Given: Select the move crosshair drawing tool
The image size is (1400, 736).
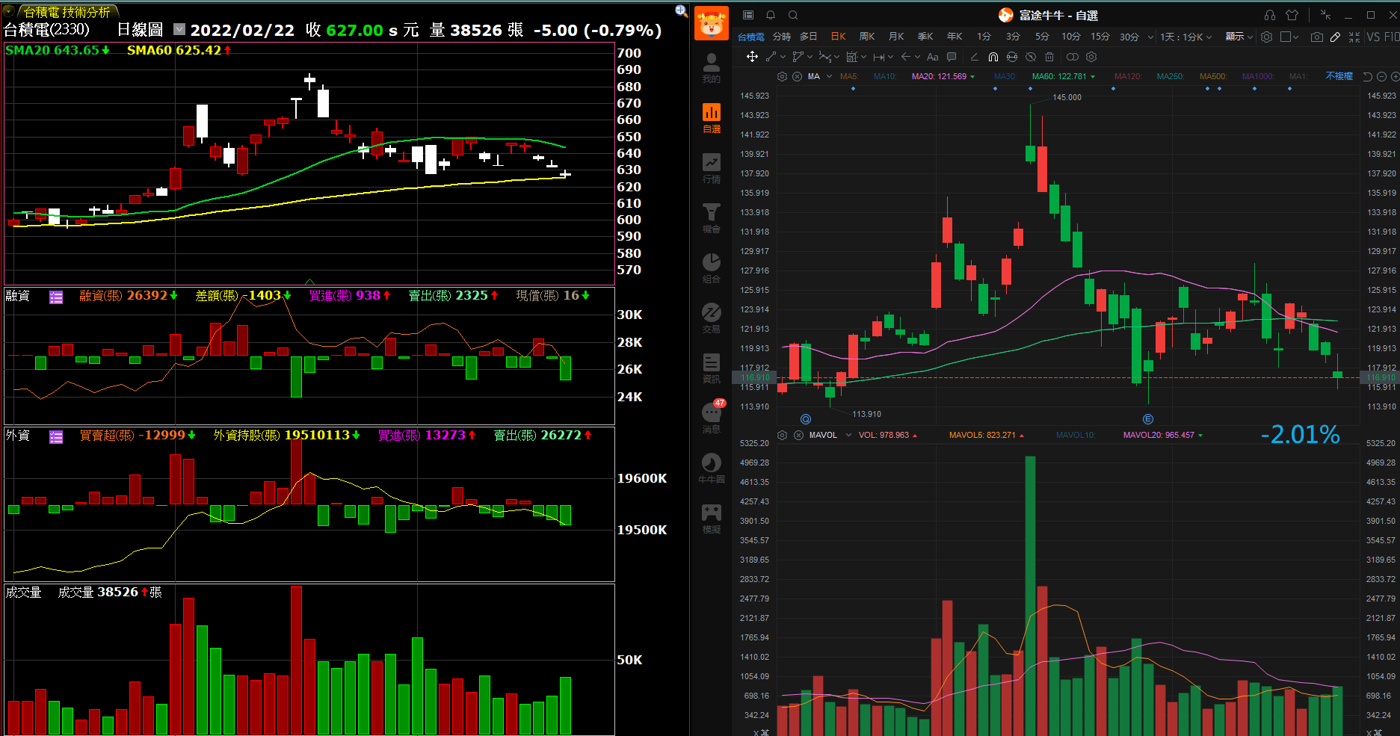Looking at the screenshot, I should (752, 57).
